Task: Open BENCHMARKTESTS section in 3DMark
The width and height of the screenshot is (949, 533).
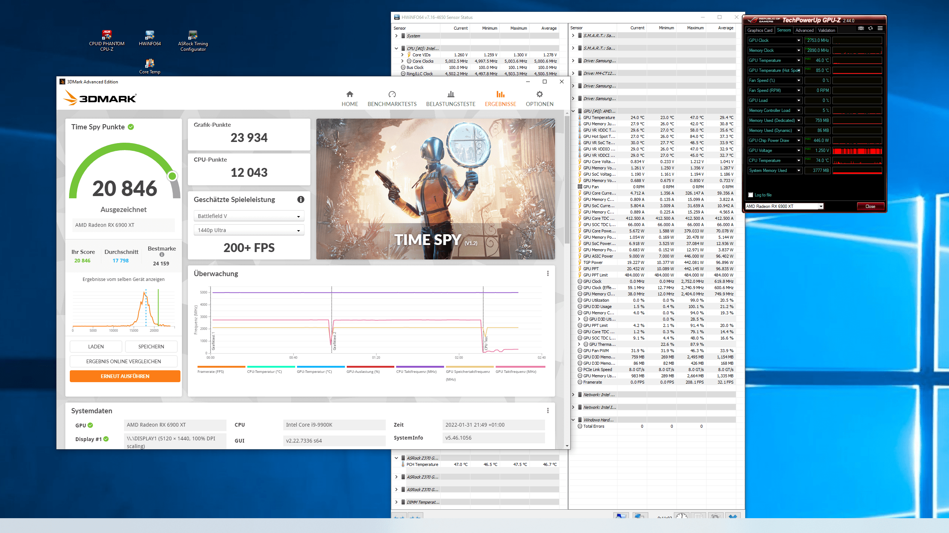Action: [x=392, y=99]
